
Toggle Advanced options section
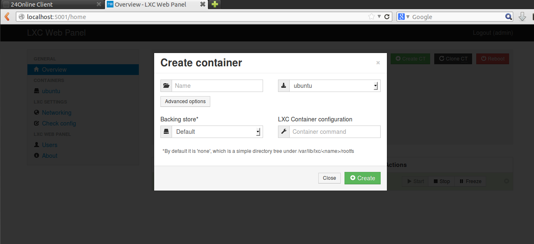(x=185, y=101)
